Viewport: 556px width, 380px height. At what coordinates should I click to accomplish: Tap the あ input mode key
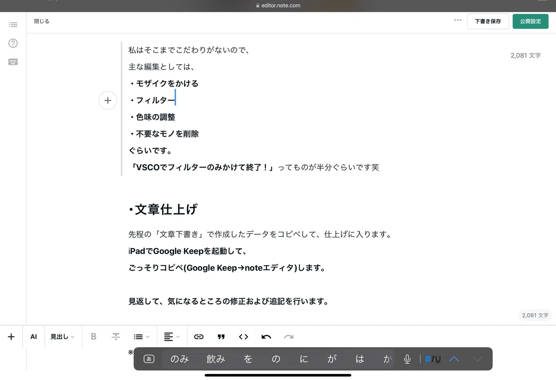click(149, 359)
